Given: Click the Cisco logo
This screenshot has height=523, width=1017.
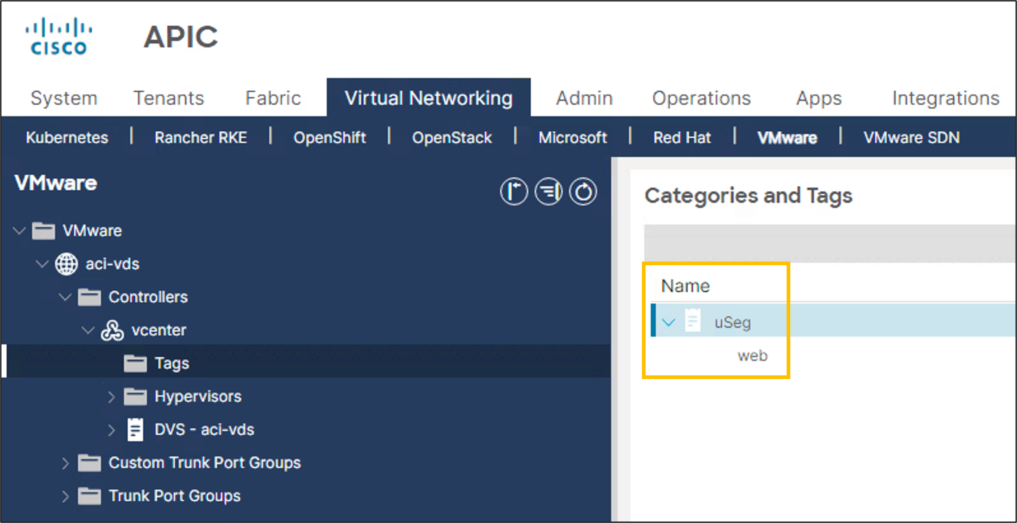Looking at the screenshot, I should click(59, 36).
